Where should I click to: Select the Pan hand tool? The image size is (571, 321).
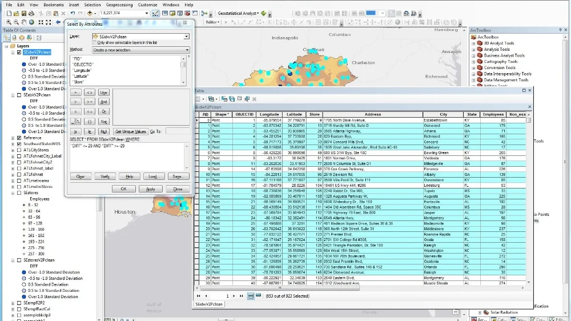coord(23,22)
